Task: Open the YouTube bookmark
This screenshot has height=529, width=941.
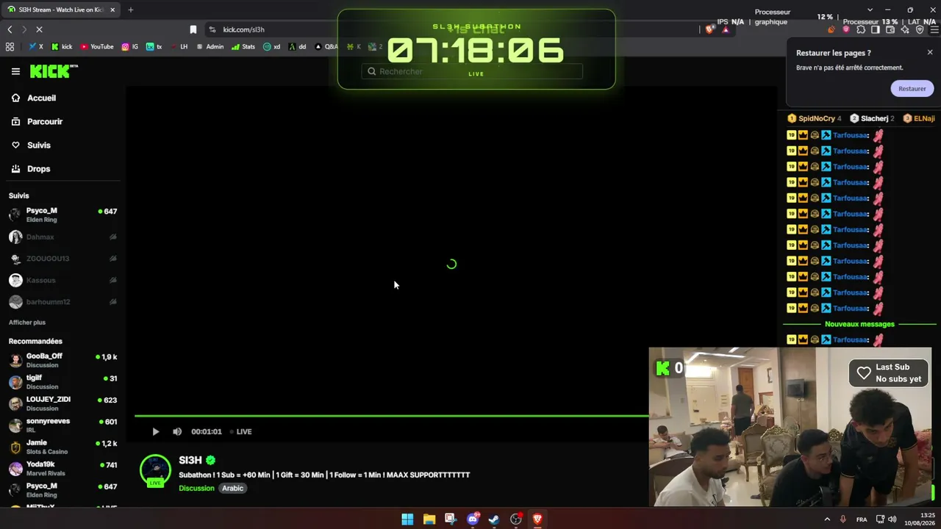Action: coord(97,46)
